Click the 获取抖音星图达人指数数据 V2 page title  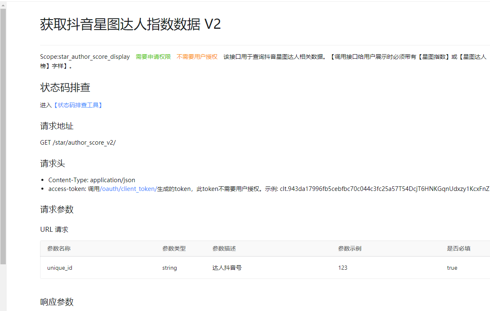(130, 25)
